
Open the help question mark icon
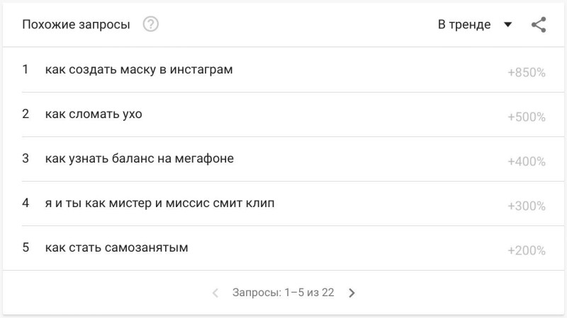pos(151,24)
